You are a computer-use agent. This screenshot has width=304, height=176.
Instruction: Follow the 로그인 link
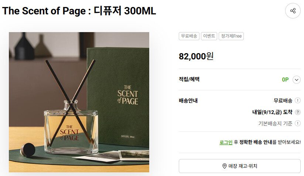226,142
